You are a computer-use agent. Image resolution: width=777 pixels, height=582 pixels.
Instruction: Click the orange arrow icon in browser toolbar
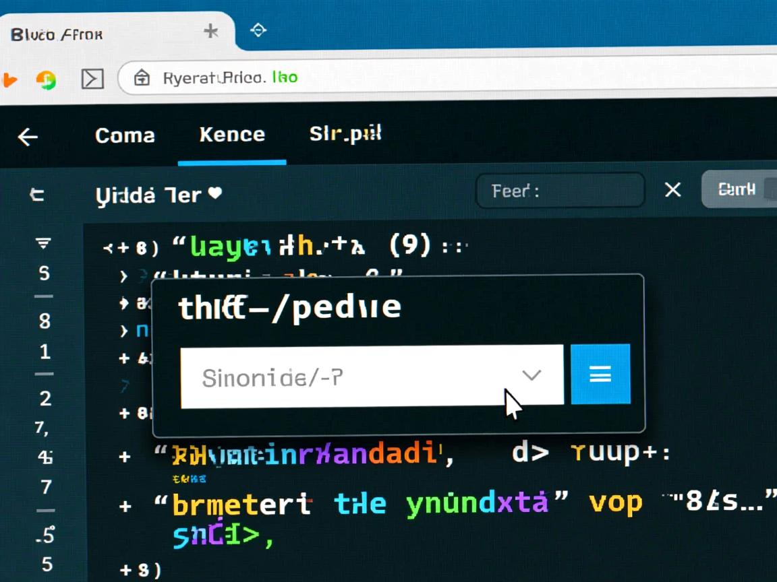click(x=9, y=80)
